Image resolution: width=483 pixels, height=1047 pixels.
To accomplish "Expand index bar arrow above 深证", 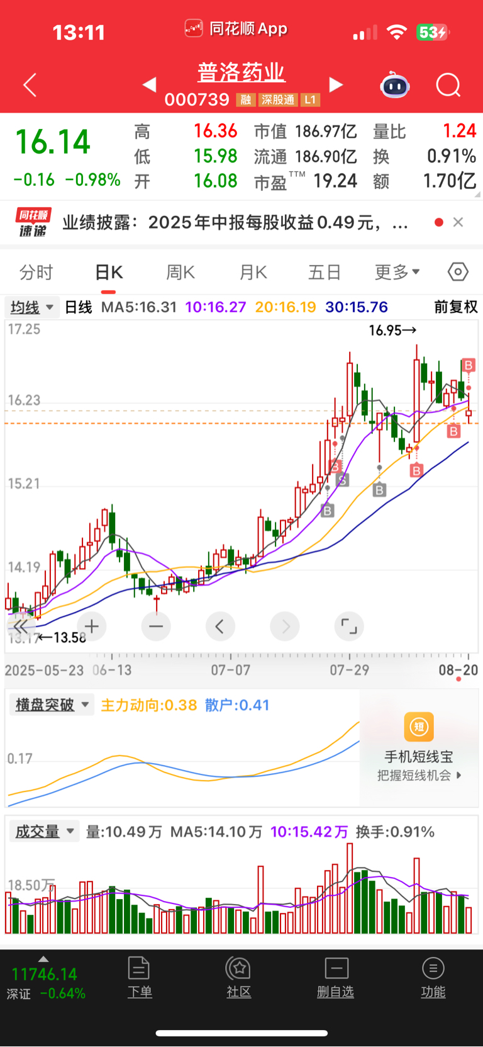I will point(43,959).
